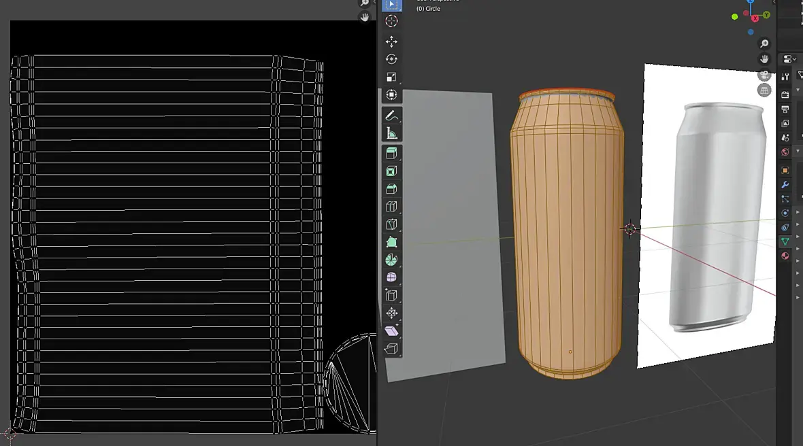Choose the Bevel tool

[391, 189]
